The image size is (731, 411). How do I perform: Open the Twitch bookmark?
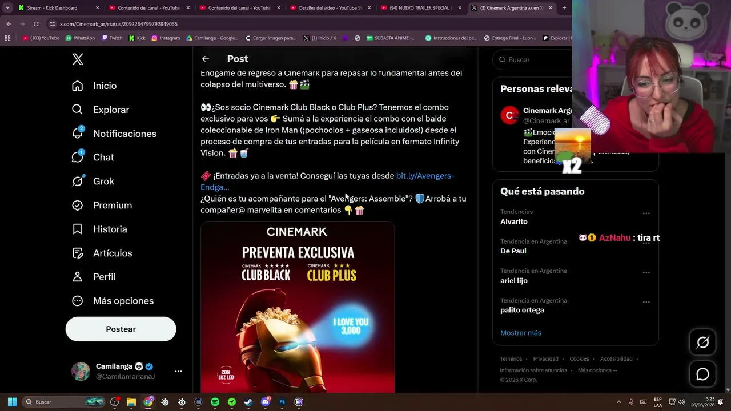112,38
